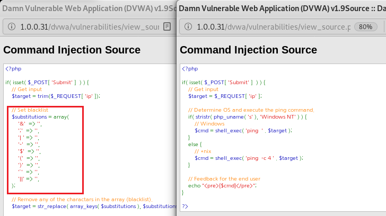The image size is (386, 216).
Task: Click the left window URL address field
Action: coord(90,27)
